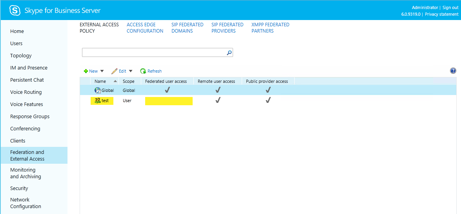
Task: Click into the policy search field
Action: 154,53
